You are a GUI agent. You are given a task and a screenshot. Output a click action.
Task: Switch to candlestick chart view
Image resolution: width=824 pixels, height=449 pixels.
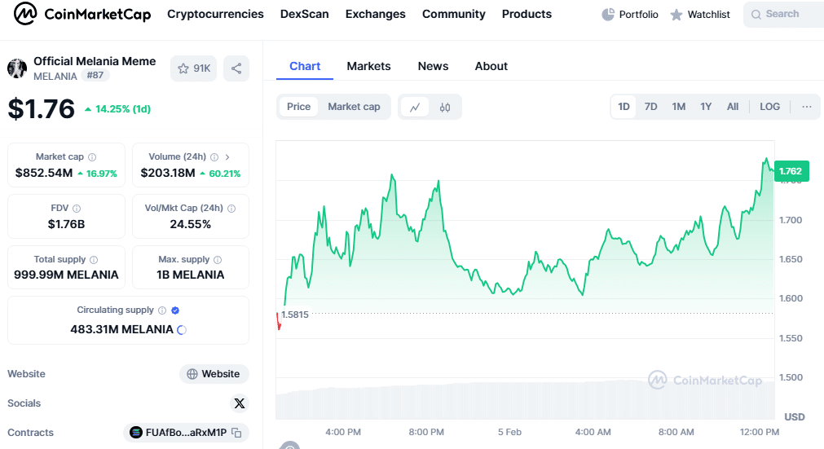445,107
